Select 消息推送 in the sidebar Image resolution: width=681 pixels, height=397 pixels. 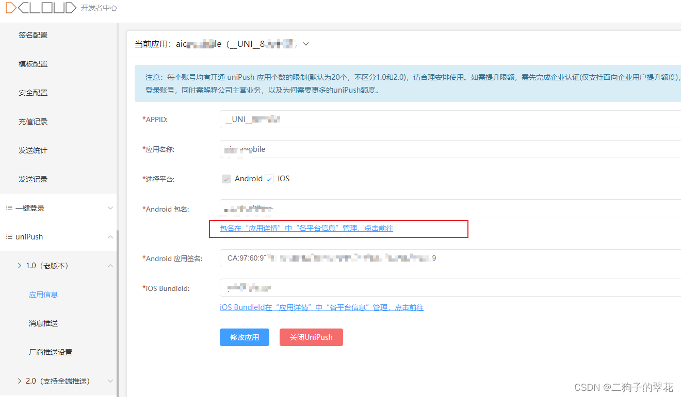point(43,323)
